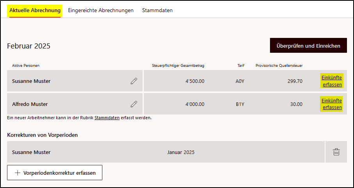Screen dimensions: 354x188
Task: Click the Februar 2025 period heading
Action: point(29,46)
